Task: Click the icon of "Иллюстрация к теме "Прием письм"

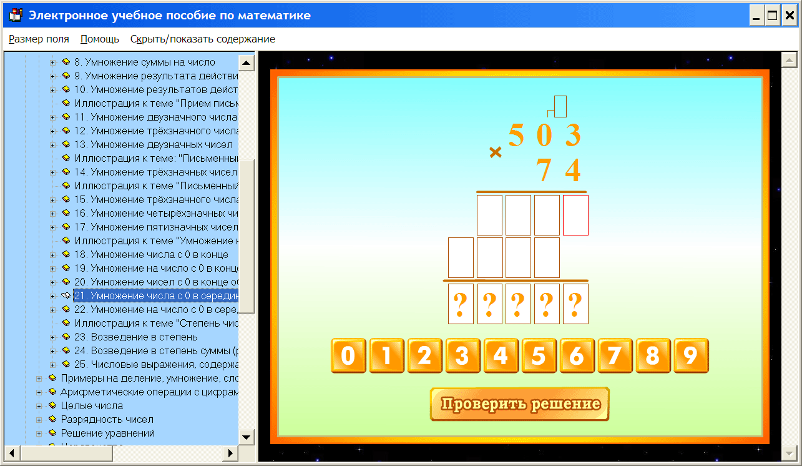Action: coord(66,103)
